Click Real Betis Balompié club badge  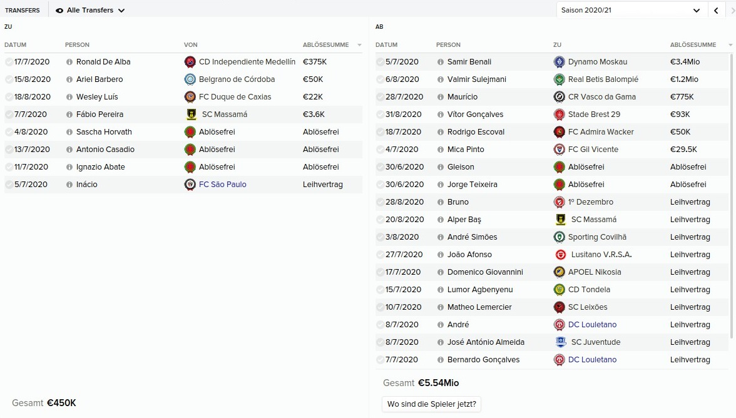tap(559, 79)
